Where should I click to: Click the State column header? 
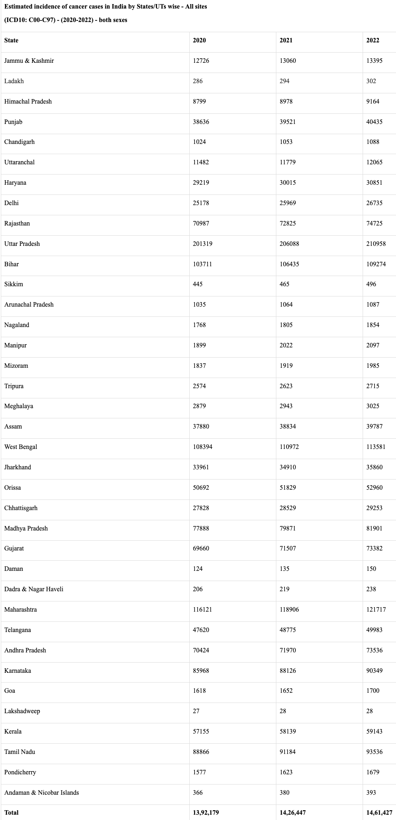(x=11, y=40)
